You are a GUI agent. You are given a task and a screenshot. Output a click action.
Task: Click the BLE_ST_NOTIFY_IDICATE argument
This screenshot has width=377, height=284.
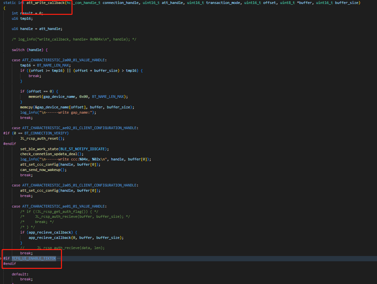point(83,149)
